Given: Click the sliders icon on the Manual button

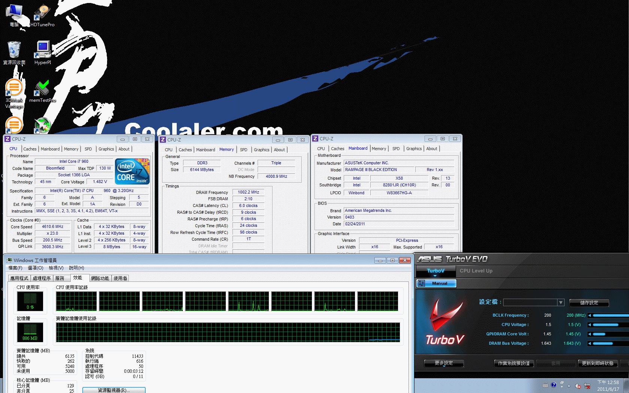Looking at the screenshot, I should (x=421, y=283).
